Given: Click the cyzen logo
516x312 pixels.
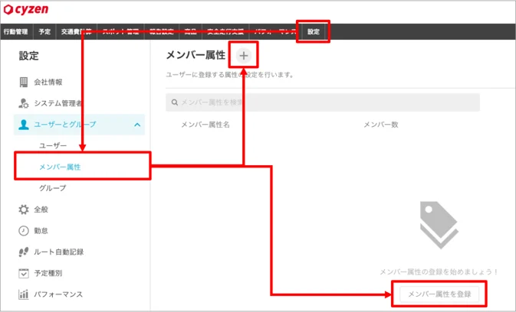Looking at the screenshot, I should (x=26, y=9).
